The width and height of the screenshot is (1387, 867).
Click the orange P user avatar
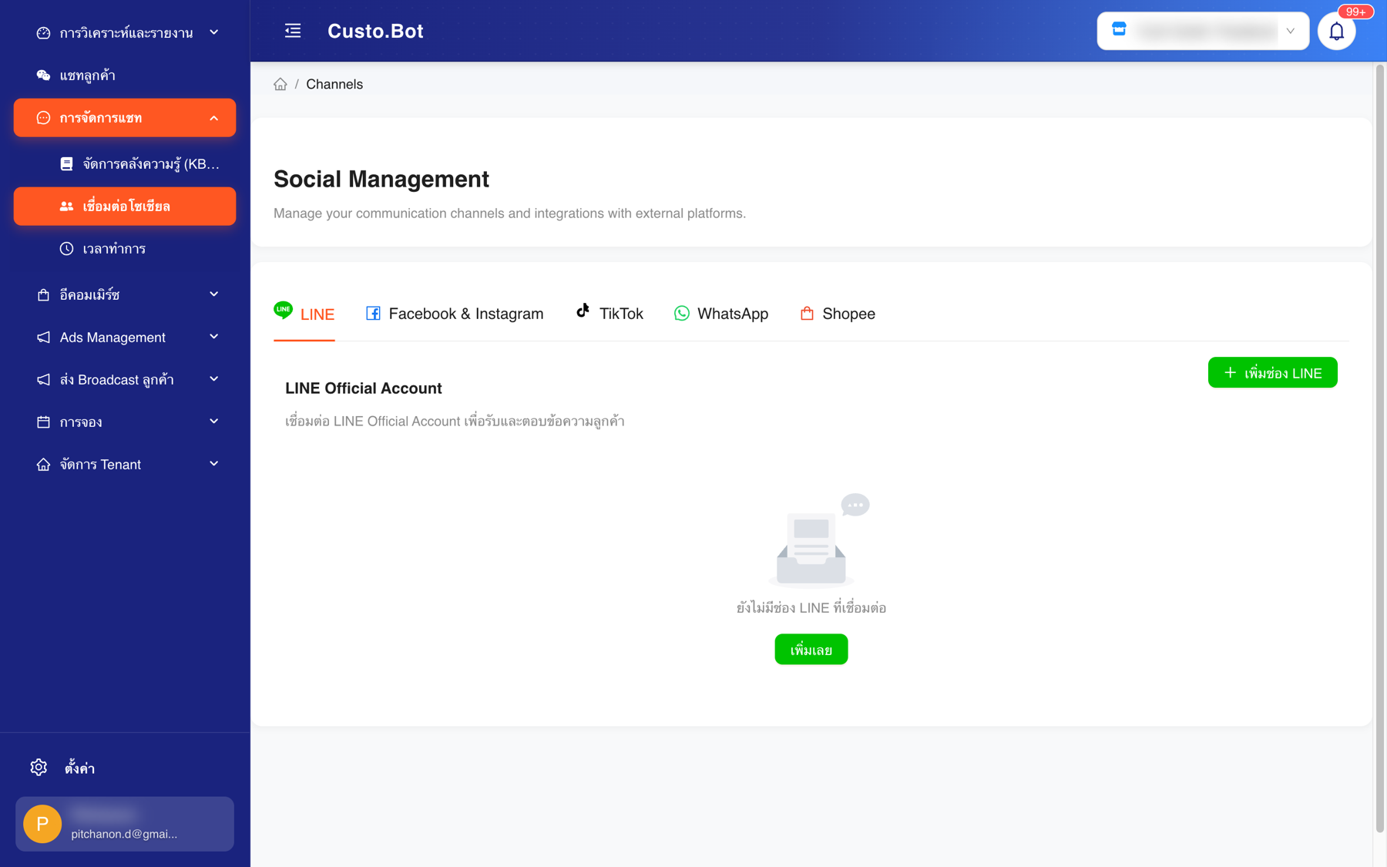tap(42, 825)
